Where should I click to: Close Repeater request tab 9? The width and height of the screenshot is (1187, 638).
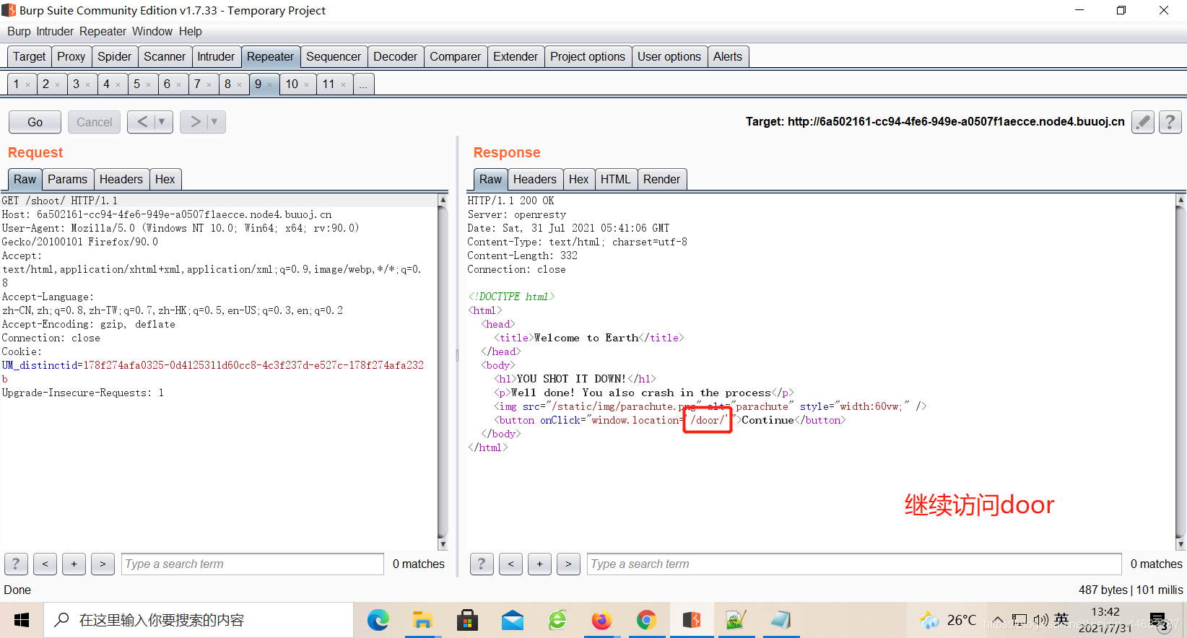(x=270, y=85)
